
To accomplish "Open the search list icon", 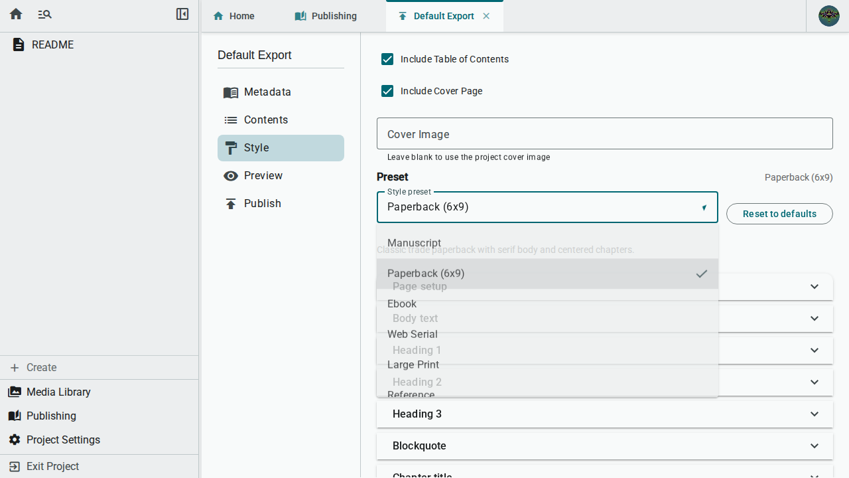I will (44, 14).
